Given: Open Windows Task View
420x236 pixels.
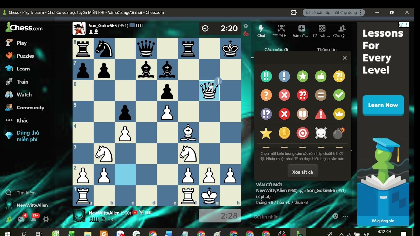Looking at the screenshot, I should pos(39,233).
